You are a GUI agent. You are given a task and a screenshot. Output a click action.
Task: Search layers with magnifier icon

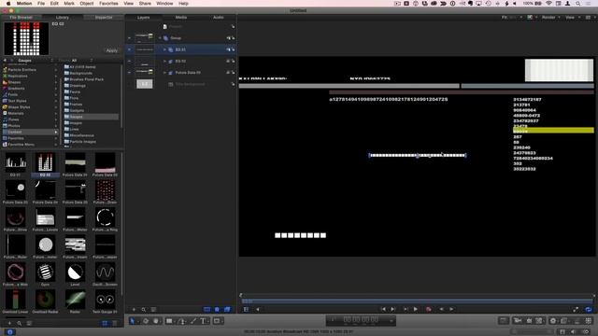(x=144, y=309)
